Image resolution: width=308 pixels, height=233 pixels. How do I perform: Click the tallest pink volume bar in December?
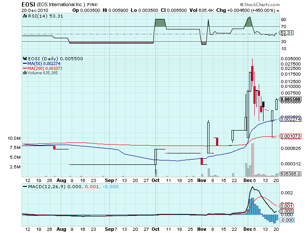[252, 160]
